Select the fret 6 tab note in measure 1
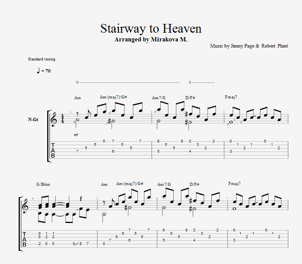The width and height of the screenshot is (302, 264). [113, 152]
